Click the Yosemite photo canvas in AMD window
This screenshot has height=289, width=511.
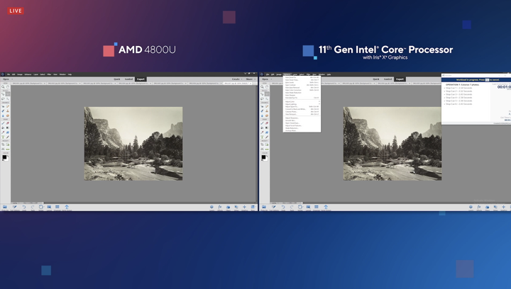(133, 143)
